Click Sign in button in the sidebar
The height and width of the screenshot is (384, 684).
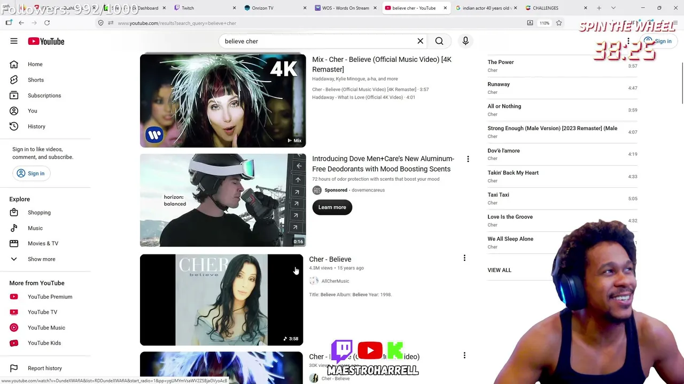(31, 173)
